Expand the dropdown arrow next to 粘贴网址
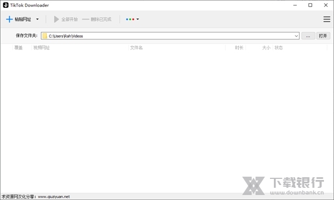334x200 pixels. click(37, 19)
